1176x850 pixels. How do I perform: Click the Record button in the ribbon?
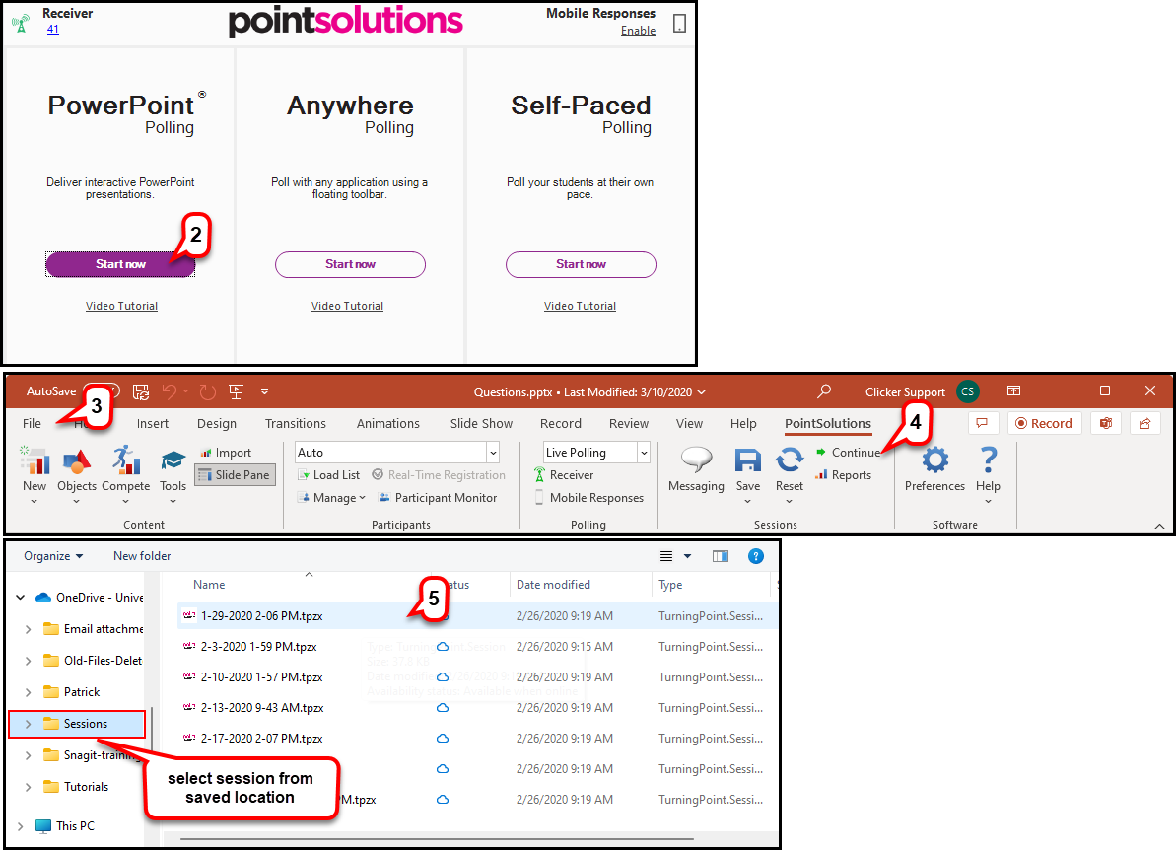[x=1044, y=423]
